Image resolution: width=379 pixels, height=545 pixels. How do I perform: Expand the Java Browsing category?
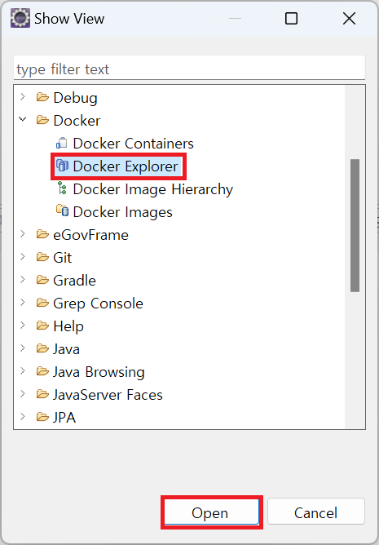[x=23, y=371]
